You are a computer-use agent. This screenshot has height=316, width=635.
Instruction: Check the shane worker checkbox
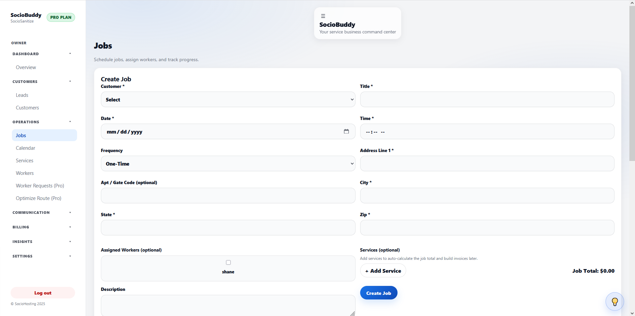pyautogui.click(x=228, y=262)
